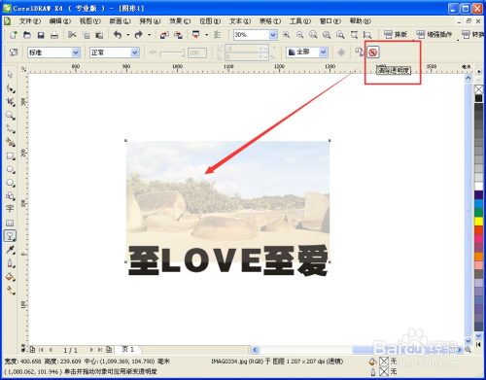
Task: Click the Edit Transparency icon on property bar
Action: 14,52
